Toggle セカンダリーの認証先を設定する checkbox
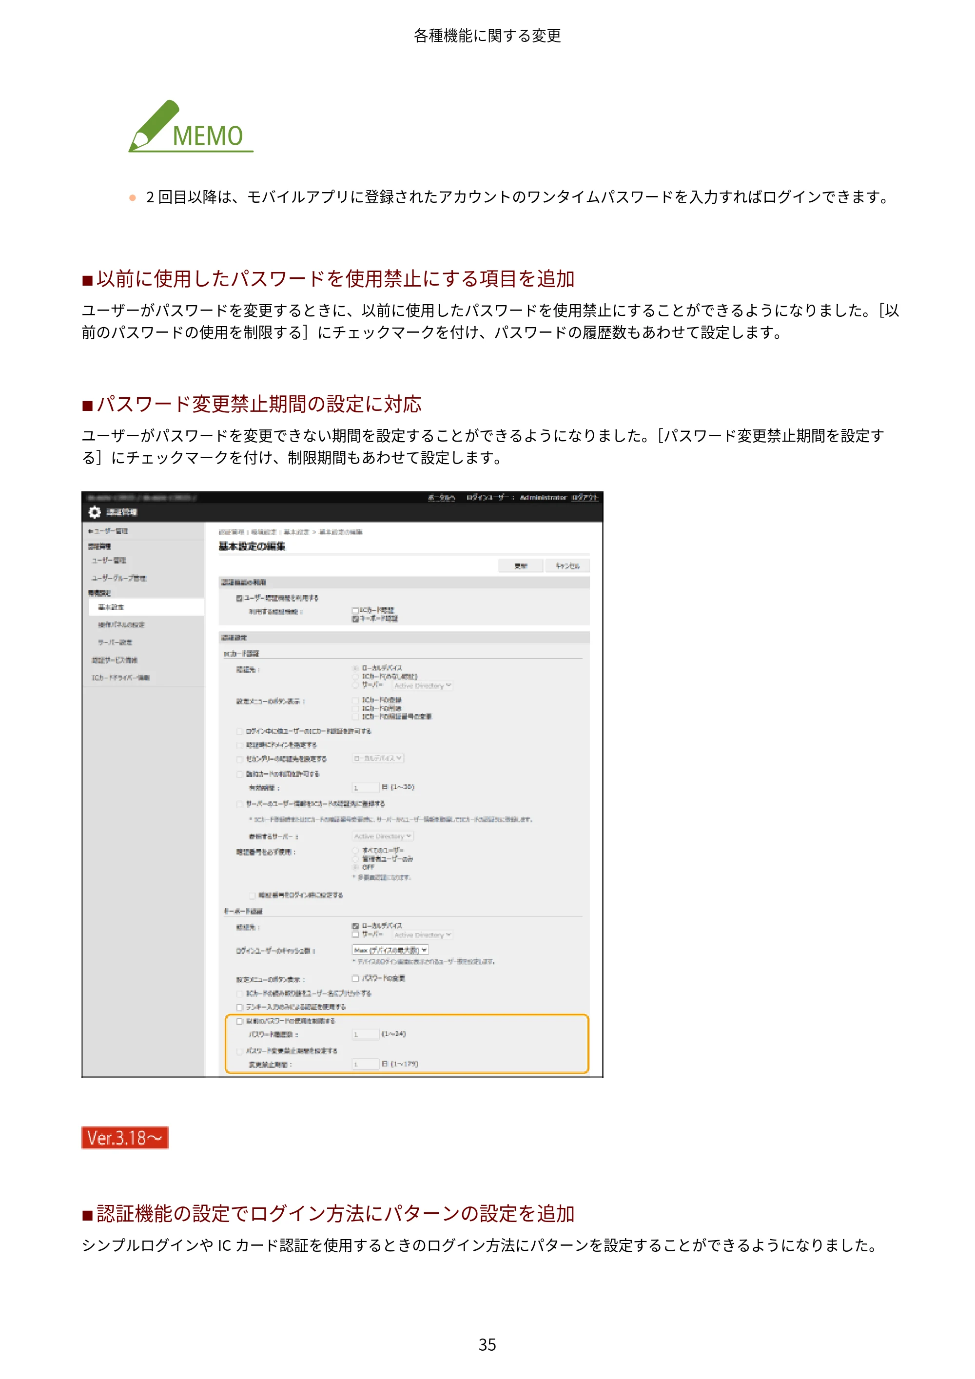Screen dimensions: 975x1379 (x=240, y=759)
